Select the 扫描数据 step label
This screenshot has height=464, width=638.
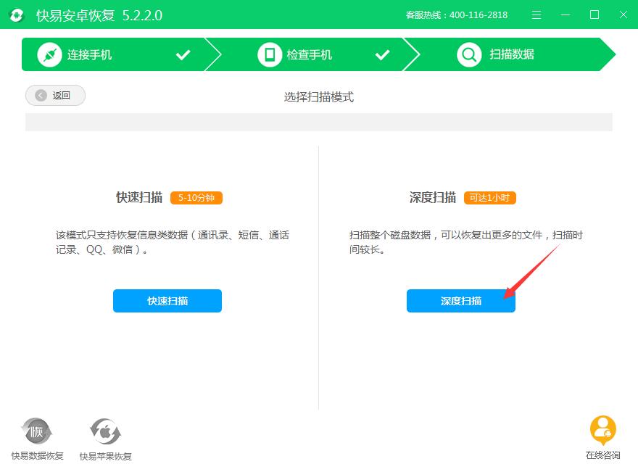(x=512, y=55)
